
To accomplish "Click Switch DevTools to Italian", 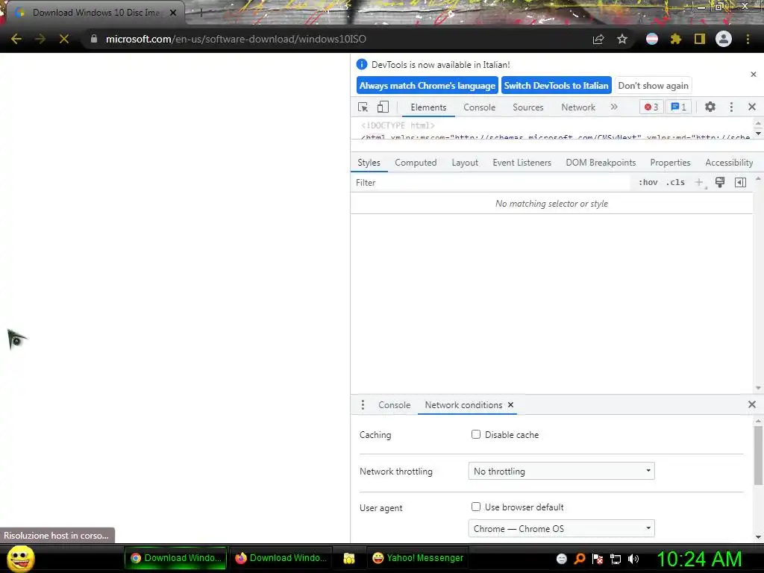I will (556, 86).
